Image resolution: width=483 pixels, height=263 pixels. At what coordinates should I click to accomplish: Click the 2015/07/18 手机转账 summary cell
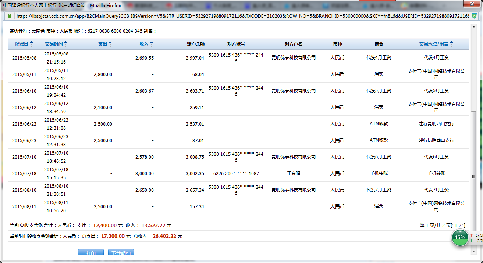(x=379, y=173)
